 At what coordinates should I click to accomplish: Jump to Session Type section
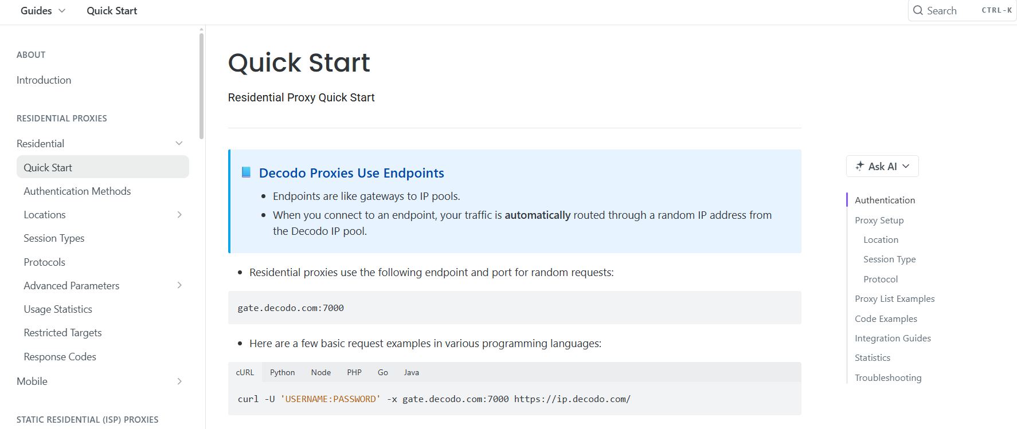[x=890, y=259]
